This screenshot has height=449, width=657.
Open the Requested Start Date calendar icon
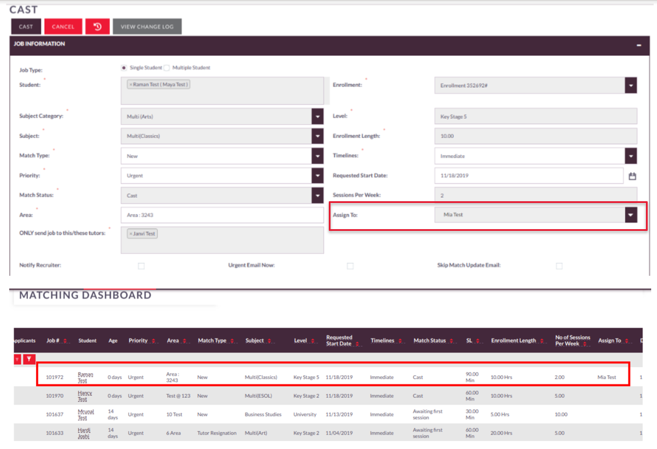pyautogui.click(x=633, y=176)
